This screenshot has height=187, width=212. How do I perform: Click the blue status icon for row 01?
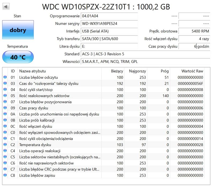point(5,77)
